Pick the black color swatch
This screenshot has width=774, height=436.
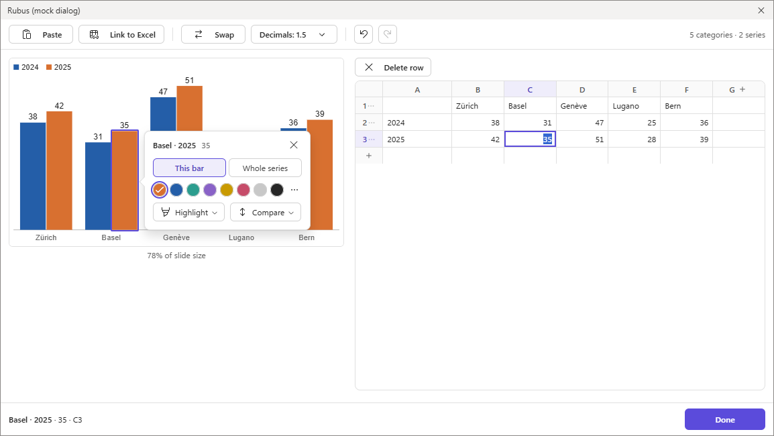coord(277,190)
